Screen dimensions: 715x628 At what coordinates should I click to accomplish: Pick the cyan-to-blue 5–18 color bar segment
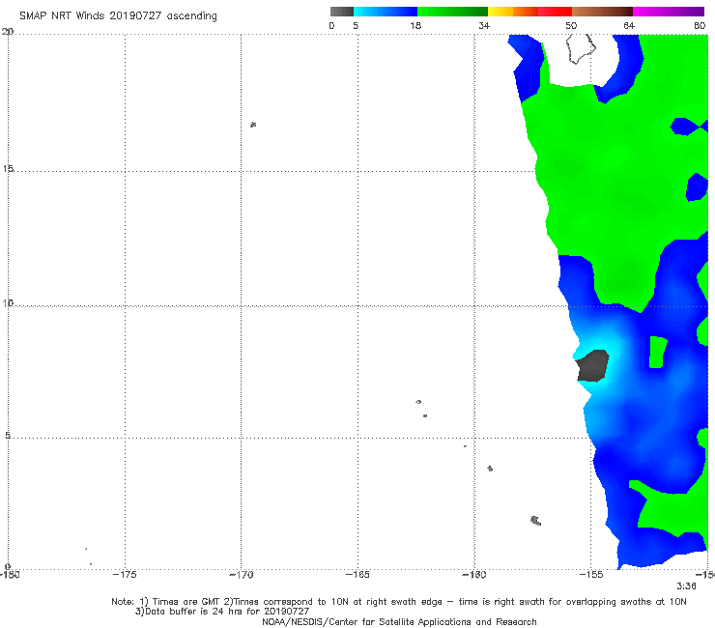(x=386, y=12)
